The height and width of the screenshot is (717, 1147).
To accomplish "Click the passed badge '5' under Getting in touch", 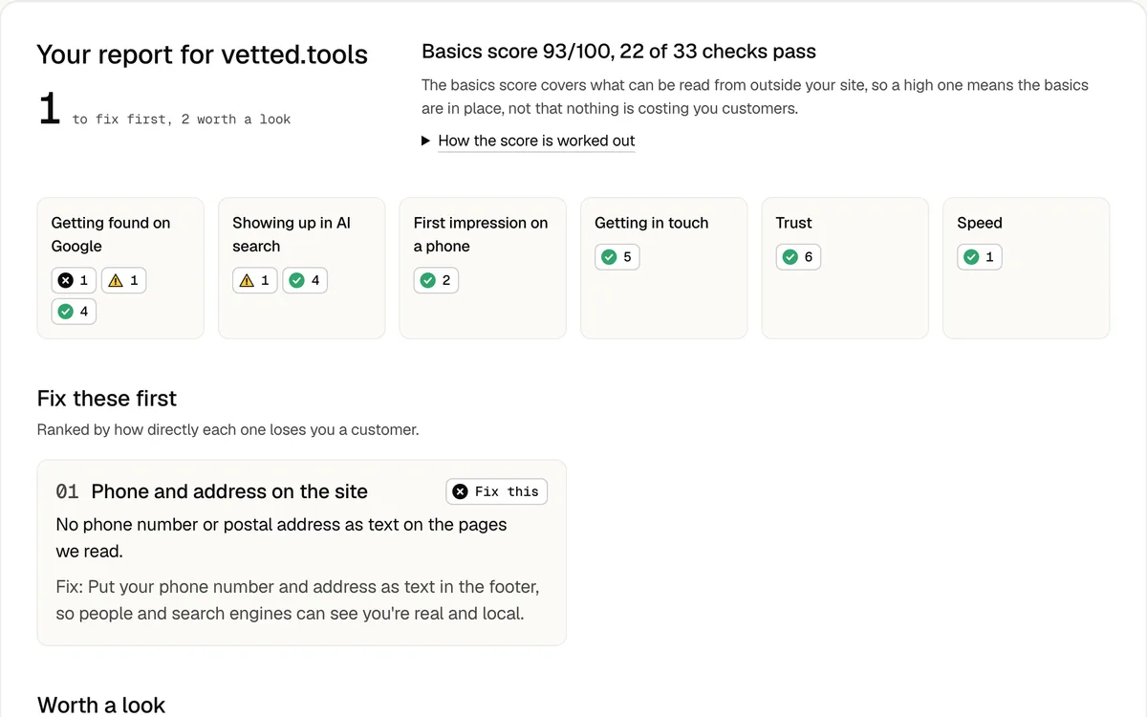I will click(x=617, y=257).
